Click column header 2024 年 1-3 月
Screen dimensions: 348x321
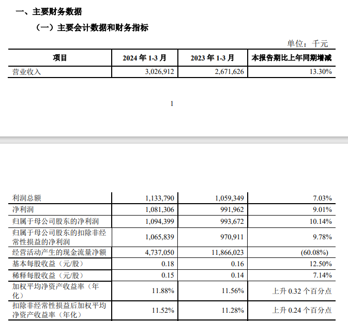144,58
